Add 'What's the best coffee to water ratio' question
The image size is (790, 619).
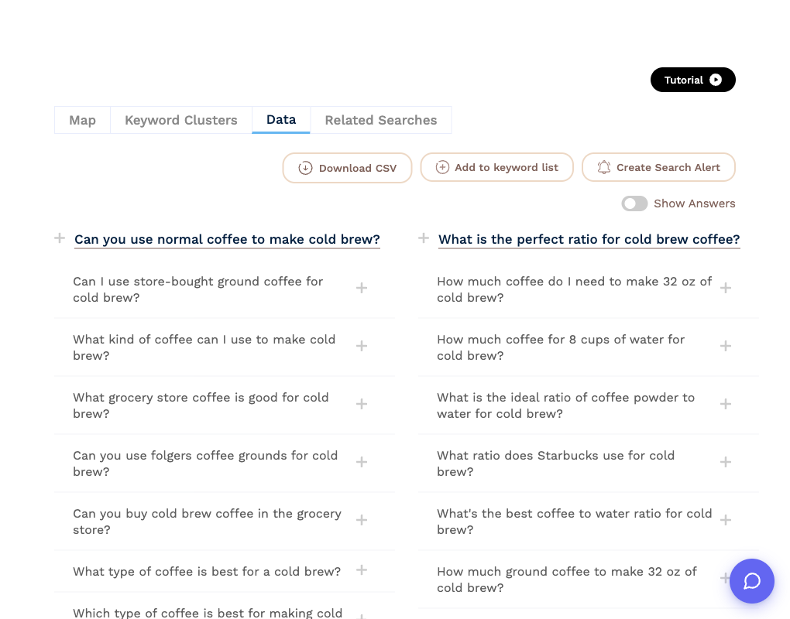pos(726,520)
